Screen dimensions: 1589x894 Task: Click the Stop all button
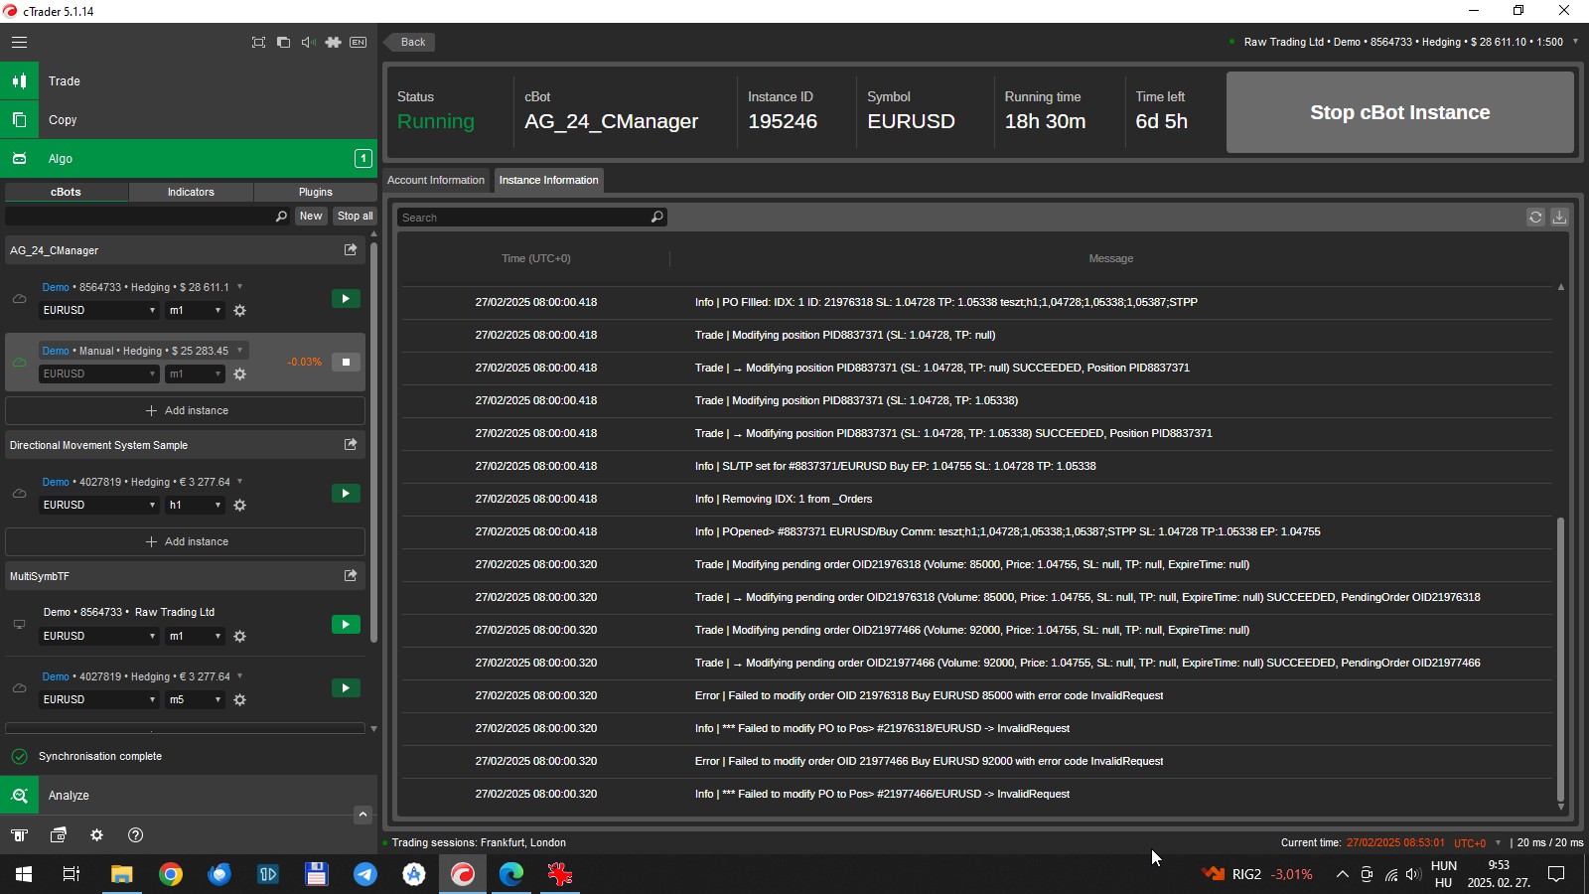coord(355,216)
